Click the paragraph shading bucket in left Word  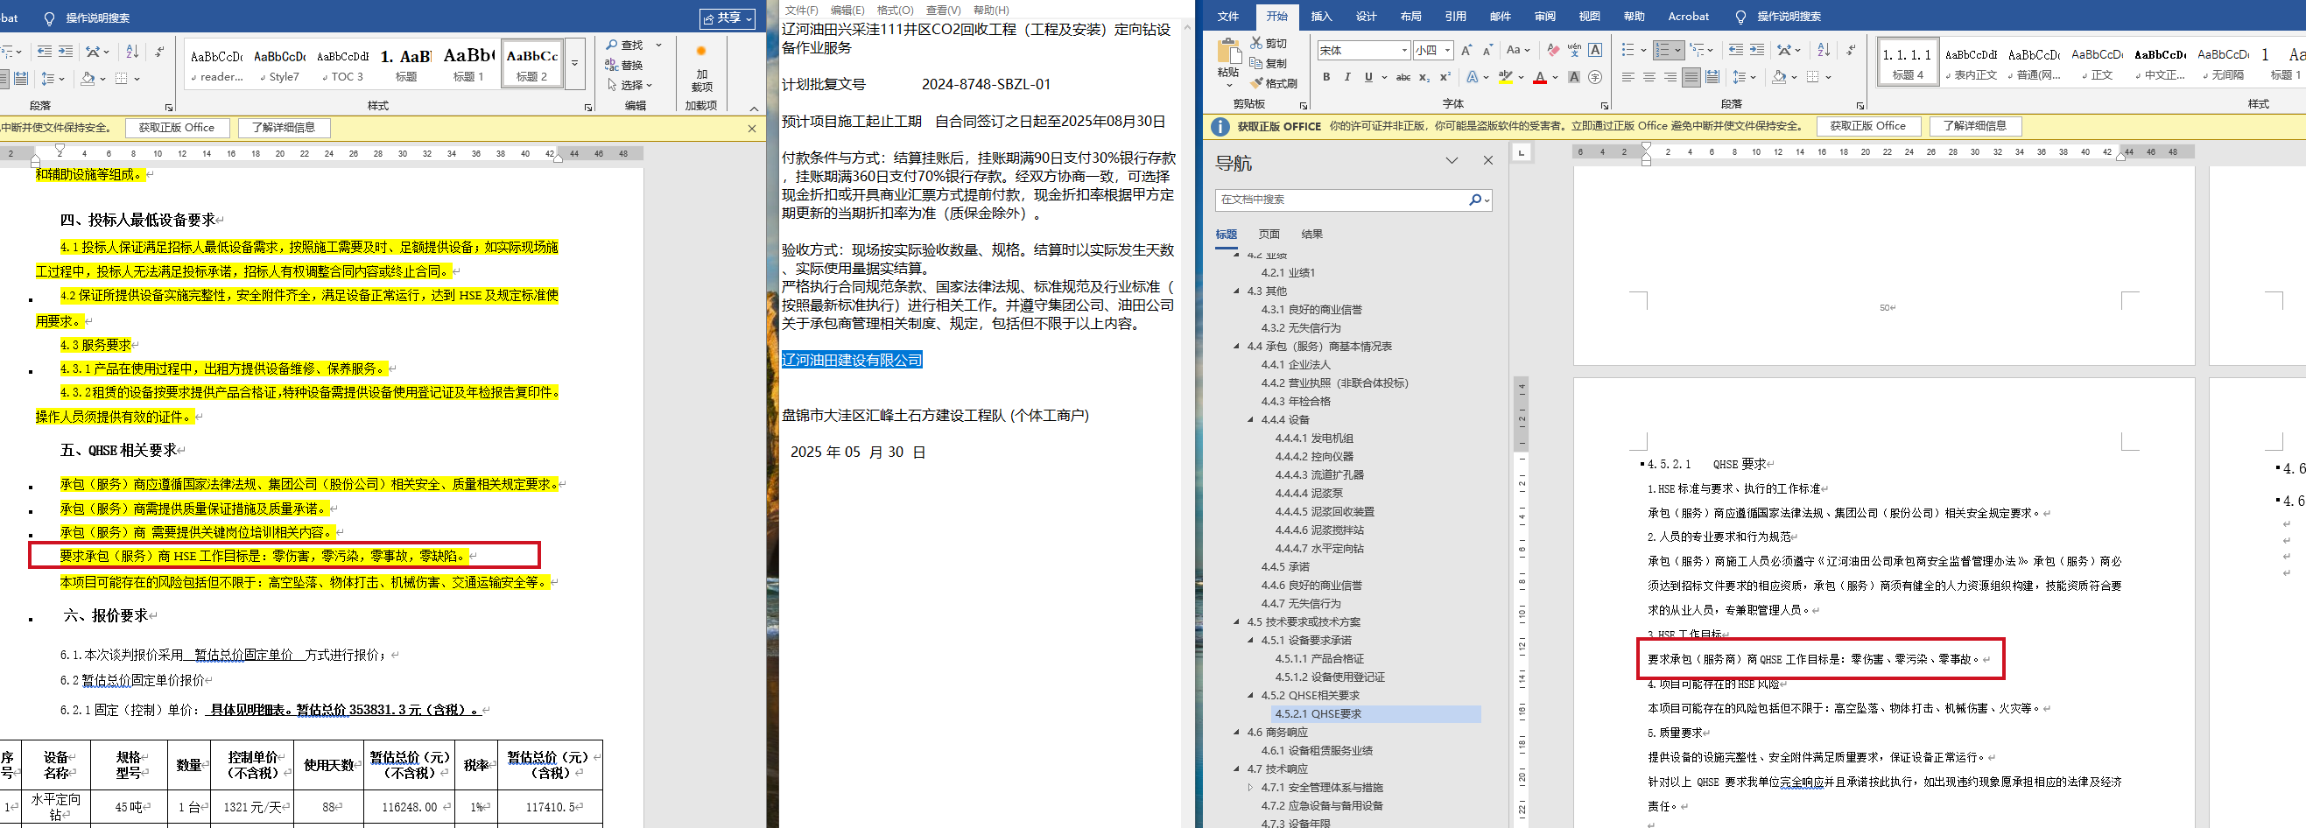pyautogui.click(x=88, y=79)
